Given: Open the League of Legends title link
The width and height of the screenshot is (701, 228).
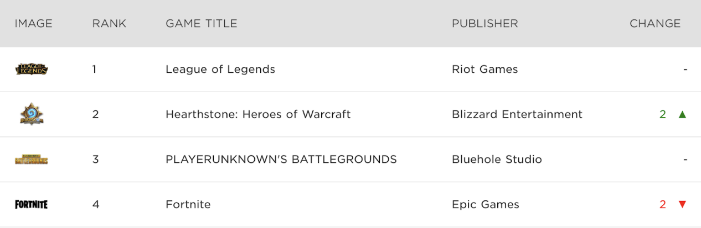Looking at the screenshot, I should point(220,69).
